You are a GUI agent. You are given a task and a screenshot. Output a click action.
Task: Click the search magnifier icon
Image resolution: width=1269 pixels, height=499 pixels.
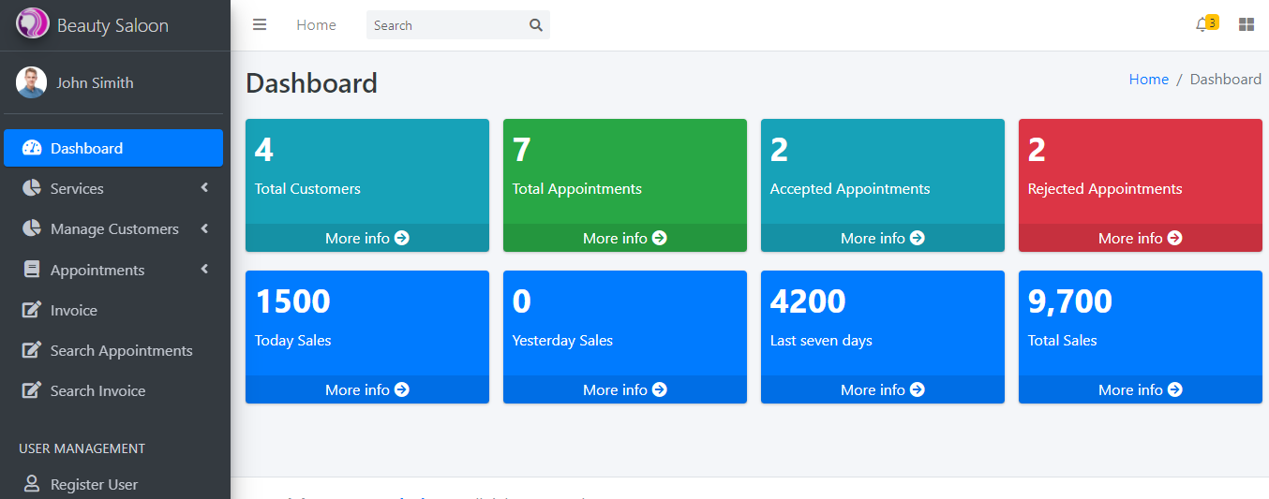(535, 25)
